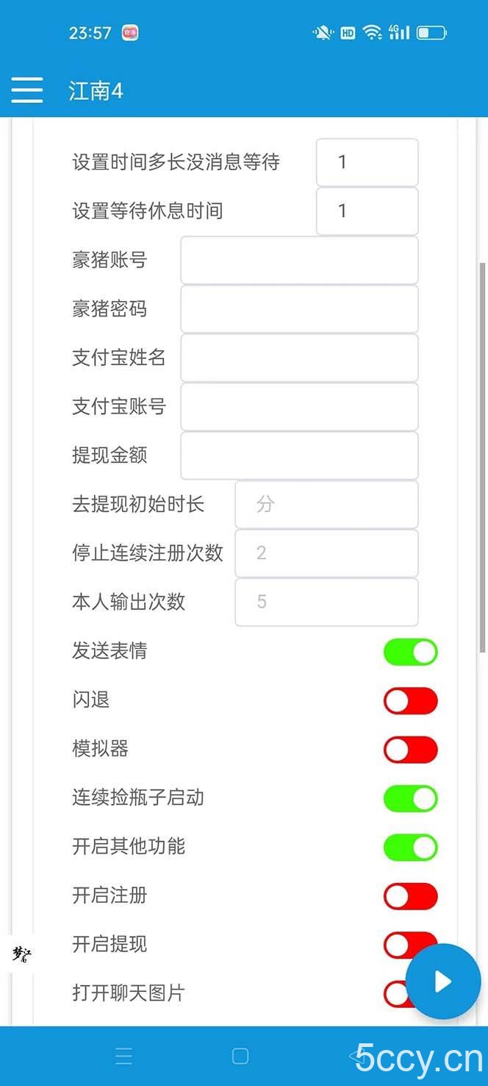This screenshot has height=1086, width=488.
Task: Tap the bottom-left navigation bar icon
Action: pyautogui.click(x=123, y=1055)
